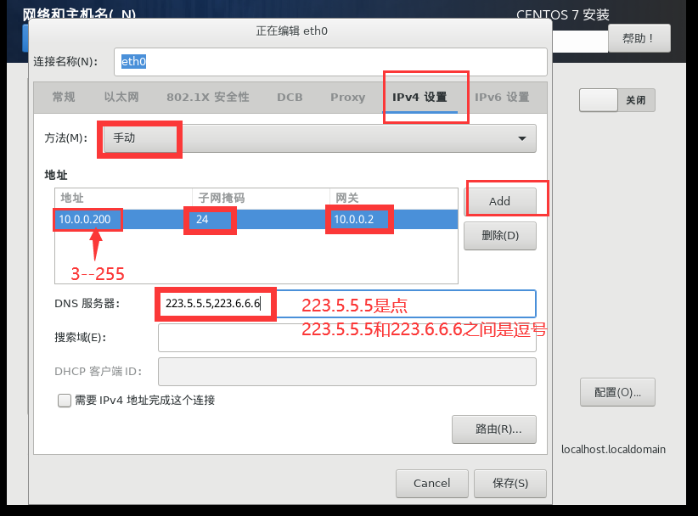This screenshot has width=698, height=516.
Task: Click the gateway cell 10.0.0.2
Action: pos(393,219)
